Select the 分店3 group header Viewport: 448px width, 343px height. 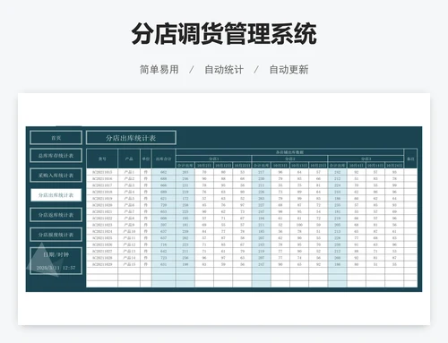click(366, 159)
